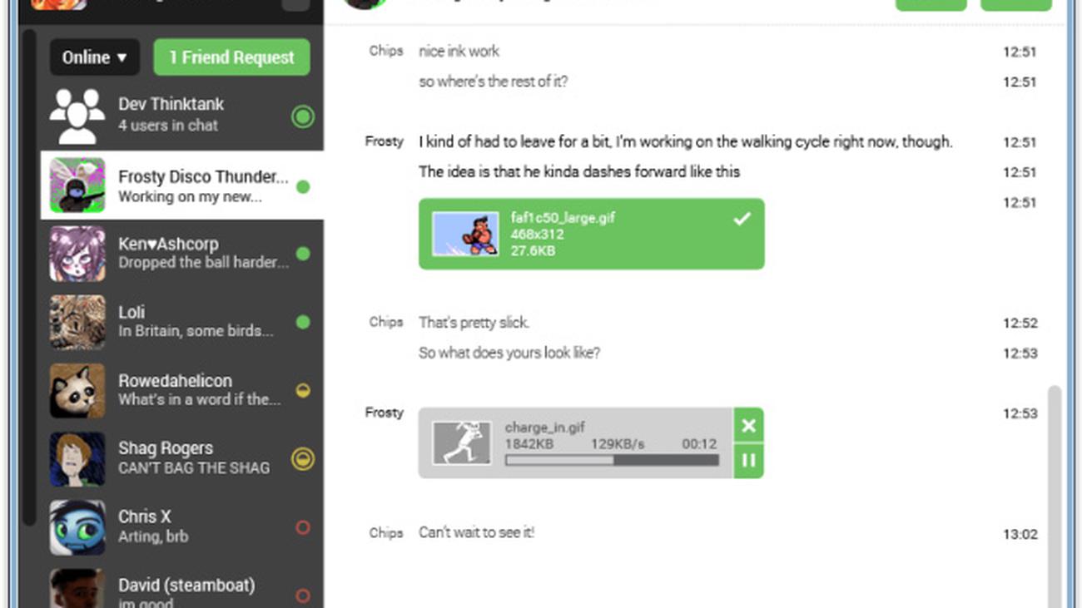
Task: Click Chris X red status circle
Action: (x=303, y=526)
